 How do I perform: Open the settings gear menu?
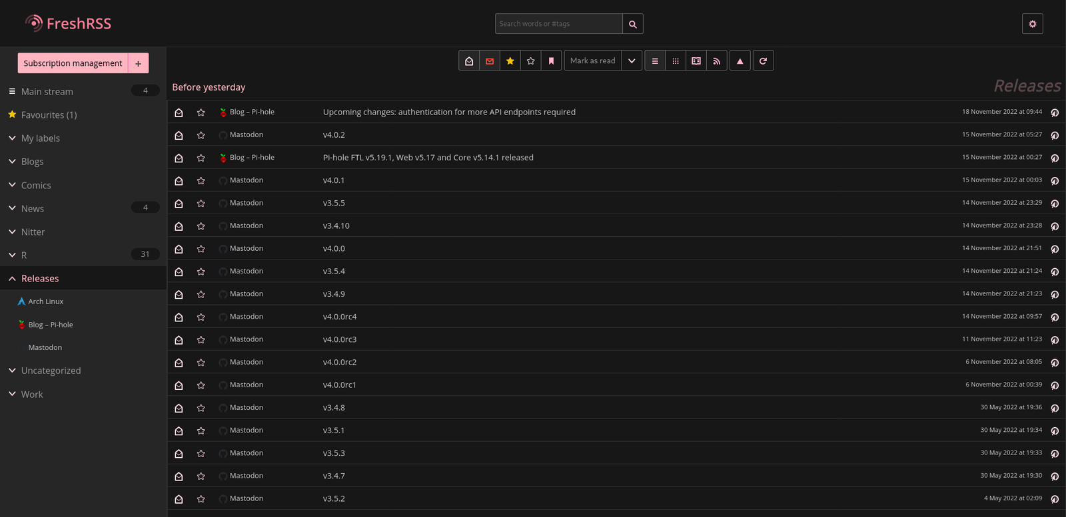point(1032,24)
